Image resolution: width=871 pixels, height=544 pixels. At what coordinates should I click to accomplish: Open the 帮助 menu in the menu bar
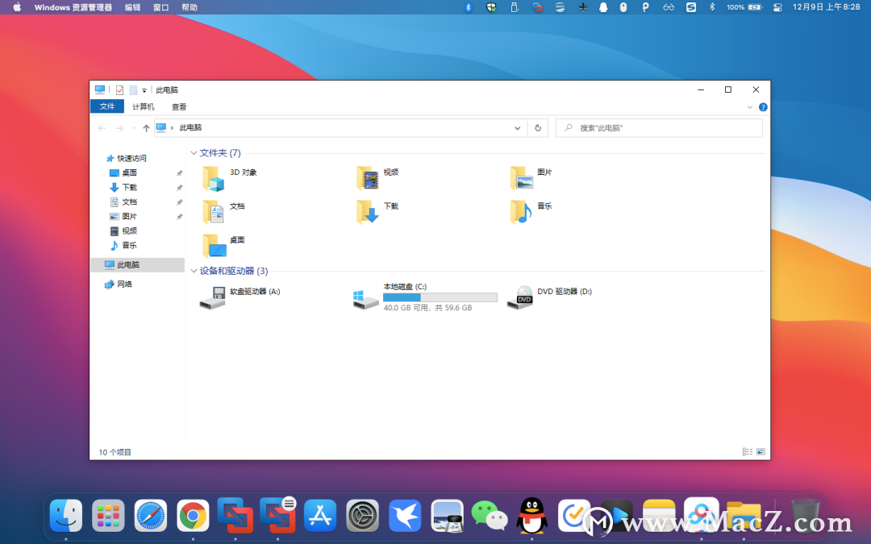pyautogui.click(x=190, y=7)
